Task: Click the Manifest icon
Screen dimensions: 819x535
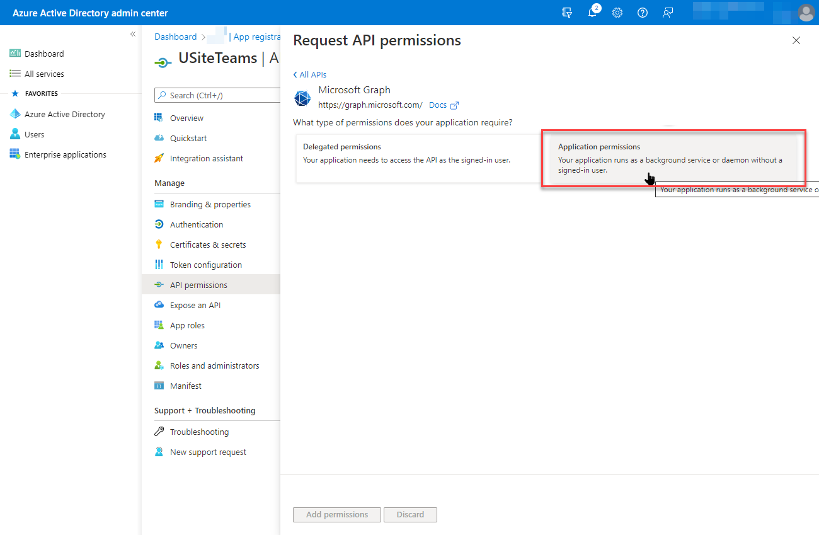Action: (159, 386)
